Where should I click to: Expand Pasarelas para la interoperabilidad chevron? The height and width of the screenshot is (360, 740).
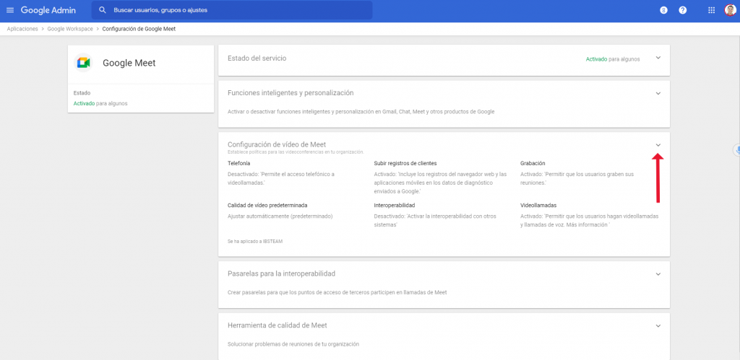(x=658, y=273)
